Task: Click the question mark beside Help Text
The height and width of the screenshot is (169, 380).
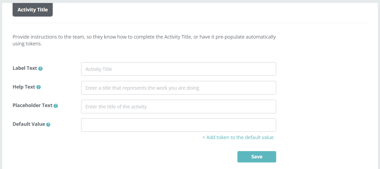Action: point(38,87)
